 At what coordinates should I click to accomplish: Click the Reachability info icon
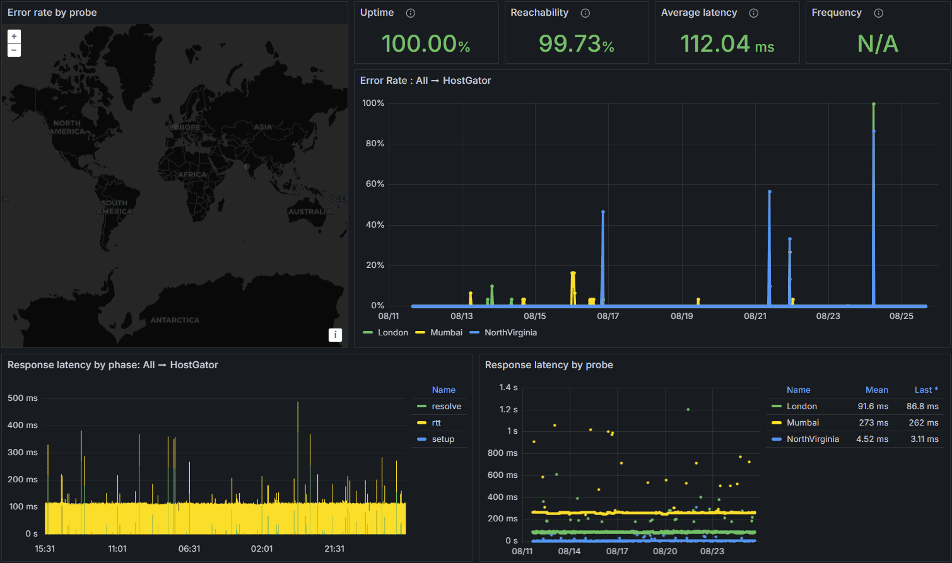click(x=585, y=13)
